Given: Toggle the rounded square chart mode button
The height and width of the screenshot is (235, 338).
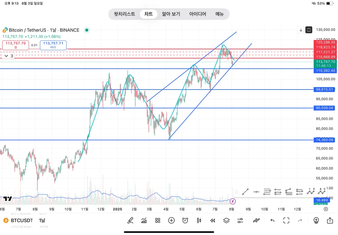Looking at the screenshot, I should coord(309,30).
